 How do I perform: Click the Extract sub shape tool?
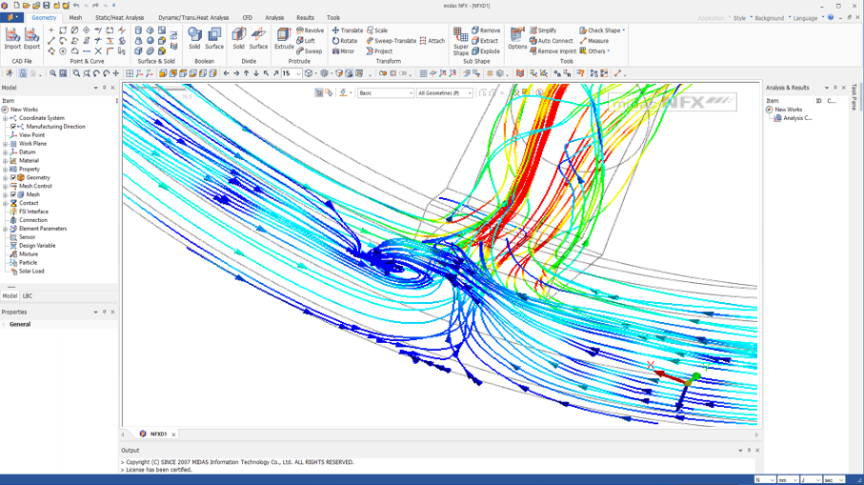(485, 41)
